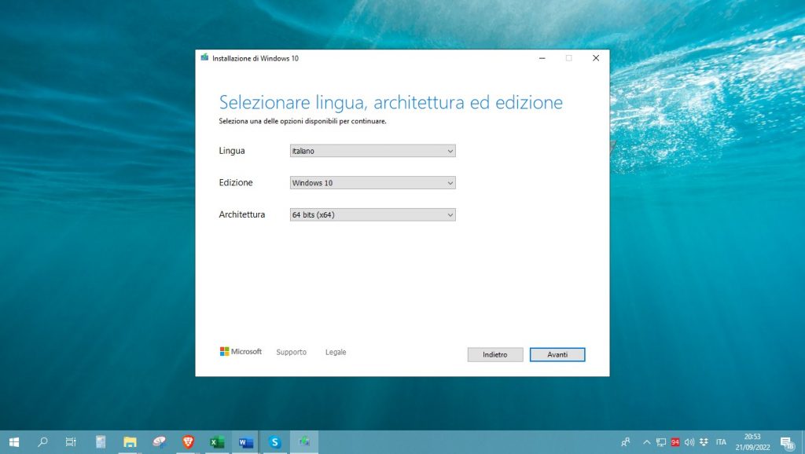
Task: Click the taskbar search magnifier
Action: pos(43,442)
